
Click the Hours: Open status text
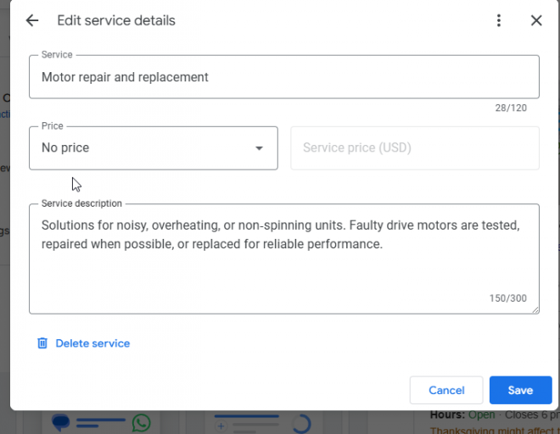[464, 415]
